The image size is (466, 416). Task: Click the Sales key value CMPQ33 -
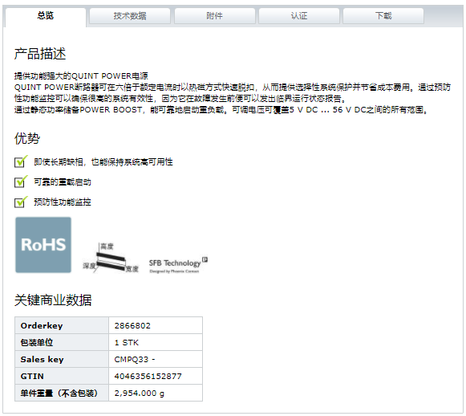point(135,360)
